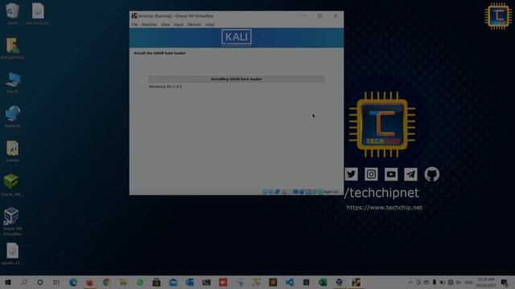Screen dimensions: 515x289
Task: Launch Firefox from the taskbar
Action: 89,282
